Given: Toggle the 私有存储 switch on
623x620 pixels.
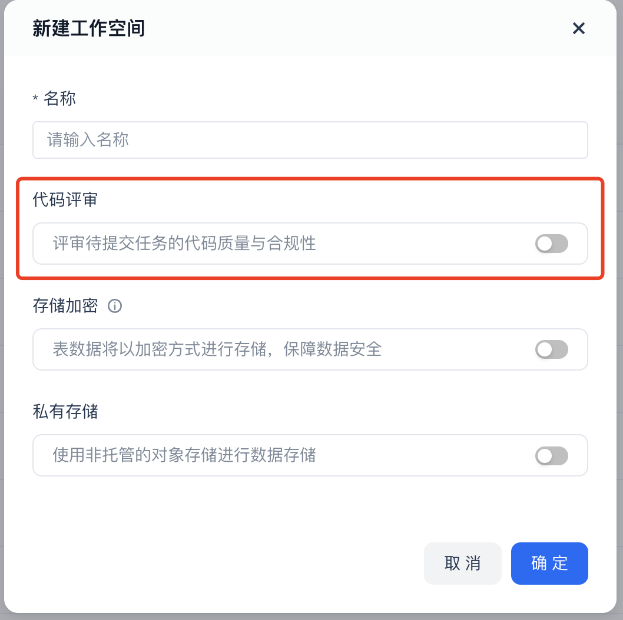Looking at the screenshot, I should pos(552,456).
